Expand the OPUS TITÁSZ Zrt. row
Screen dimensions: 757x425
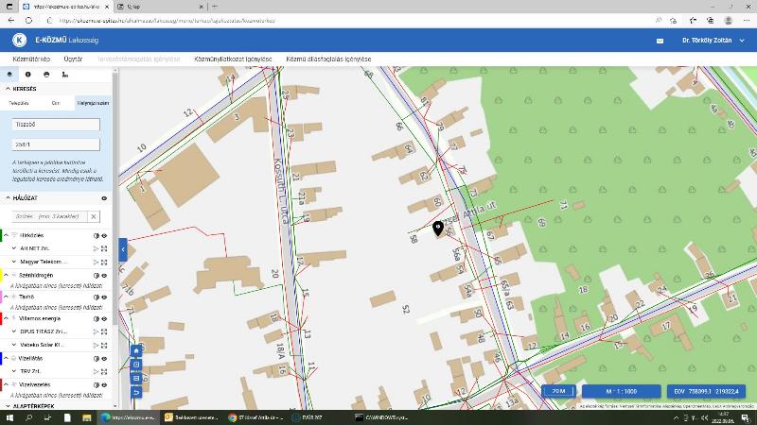tap(14, 332)
